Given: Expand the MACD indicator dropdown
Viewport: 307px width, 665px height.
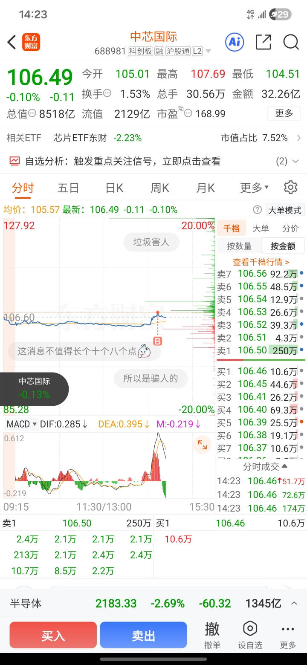Looking at the screenshot, I should click(x=22, y=424).
